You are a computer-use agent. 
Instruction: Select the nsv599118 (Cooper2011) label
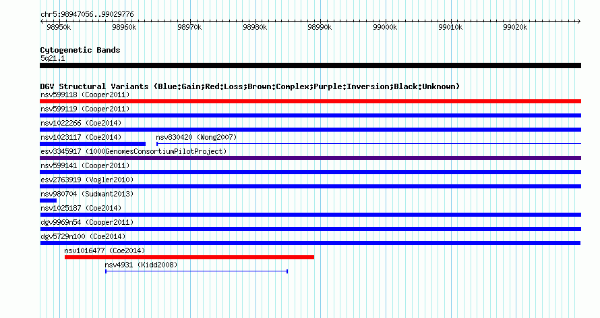(x=85, y=95)
